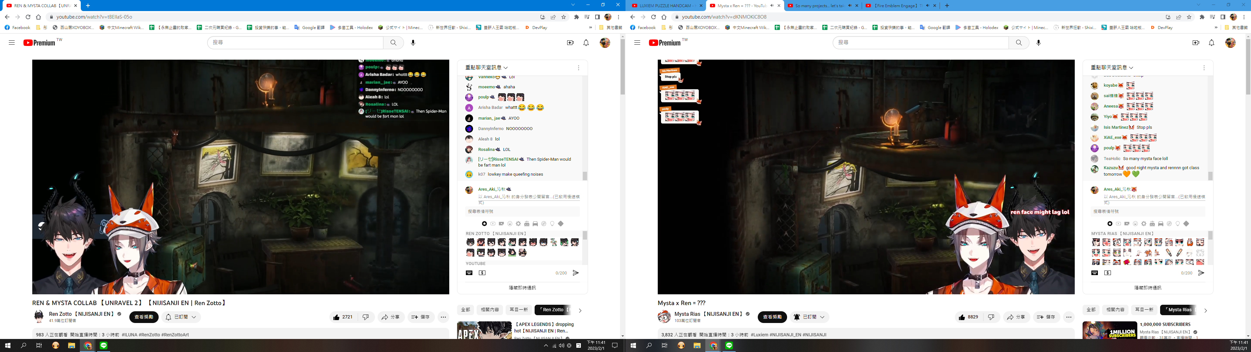
Task: Open chat more options in Mysta chat header
Action: (x=1204, y=67)
